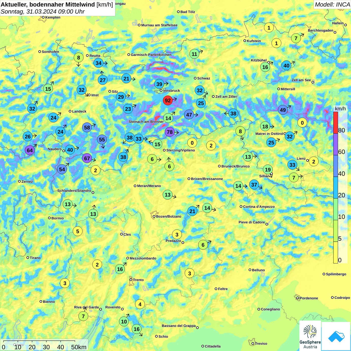Click the 34 marker near Reutte

[x=99, y=63]
